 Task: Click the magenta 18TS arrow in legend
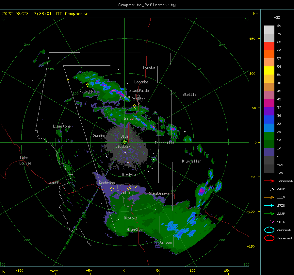269,222
